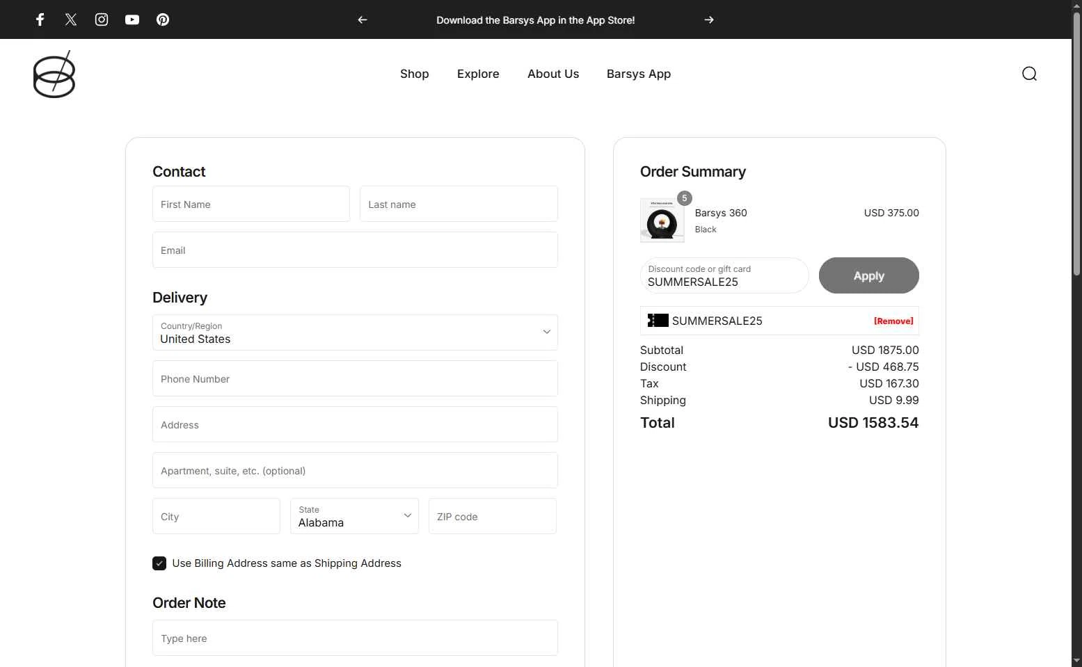Focus the Address field

click(x=355, y=424)
